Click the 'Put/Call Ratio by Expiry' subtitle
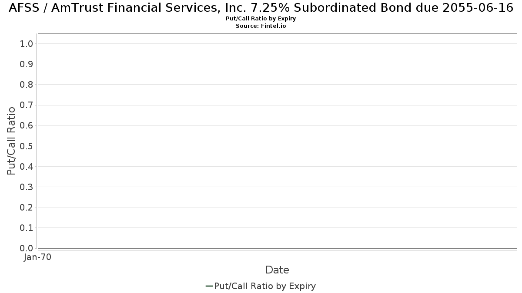This screenshot has height=293, width=522. 261,19
